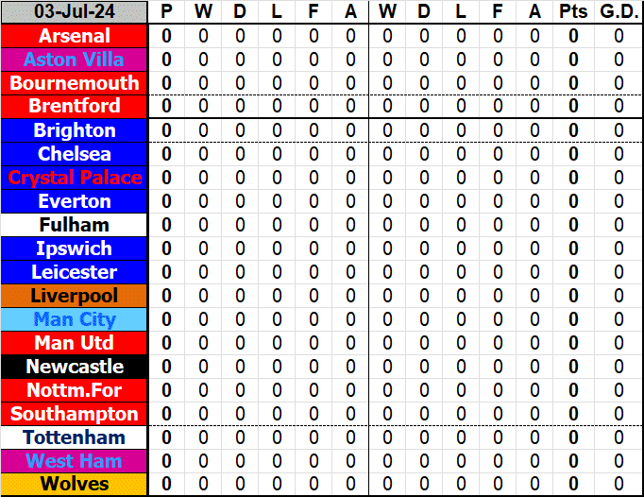Image resolution: width=644 pixels, height=497 pixels.
Task: Select the Brighton team cell
Action: click(75, 130)
